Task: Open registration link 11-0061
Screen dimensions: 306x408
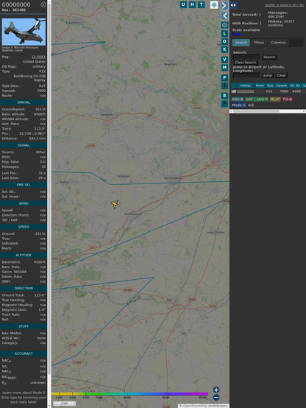Action: pyautogui.click(x=38, y=57)
